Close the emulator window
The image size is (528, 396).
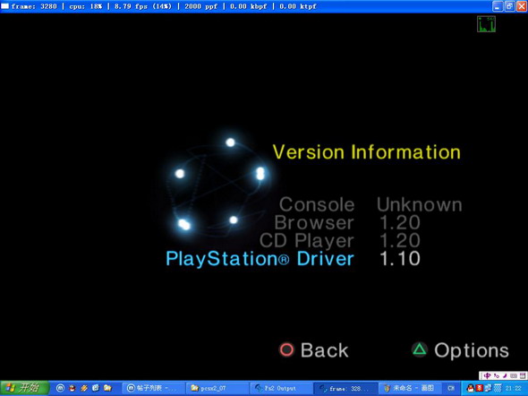tap(521, 6)
